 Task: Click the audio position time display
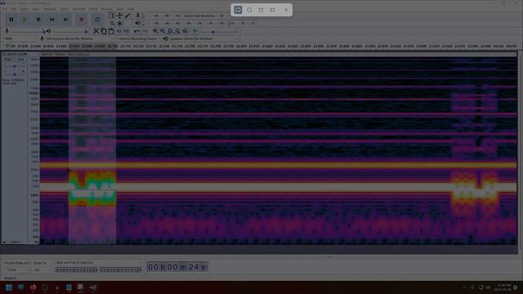(177, 267)
